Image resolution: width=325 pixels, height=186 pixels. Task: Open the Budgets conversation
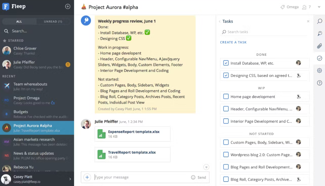37,114
